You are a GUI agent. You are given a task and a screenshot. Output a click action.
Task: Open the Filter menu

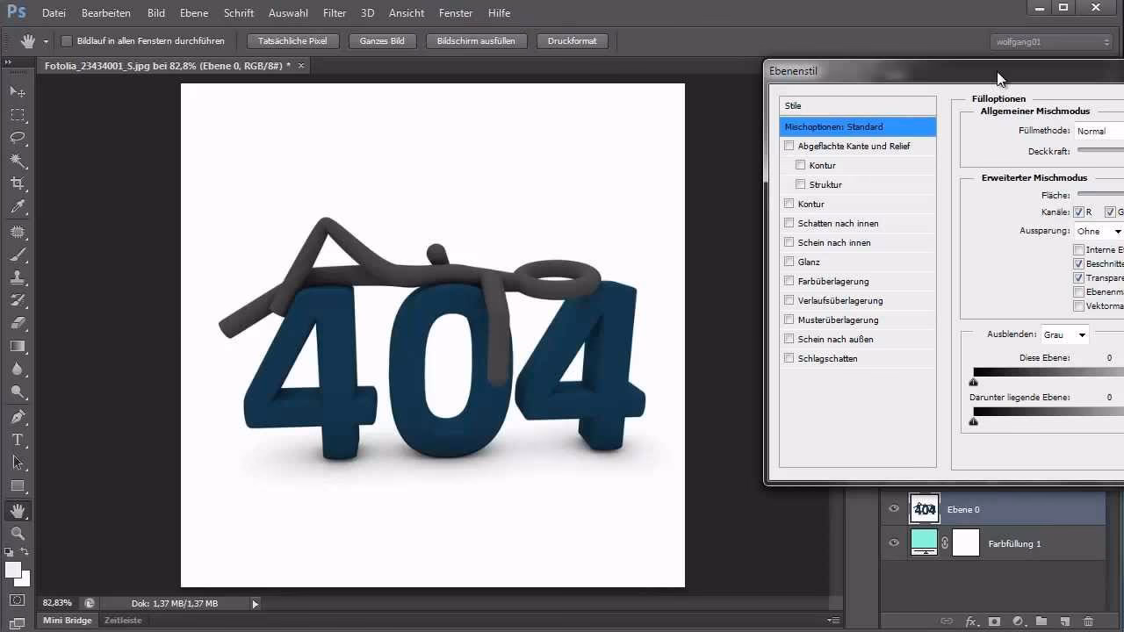click(334, 13)
